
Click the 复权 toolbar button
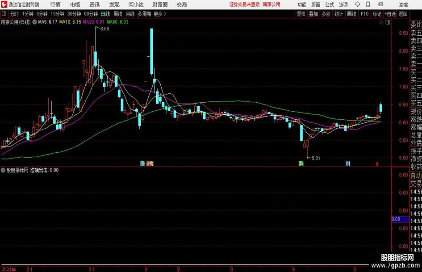301,14
